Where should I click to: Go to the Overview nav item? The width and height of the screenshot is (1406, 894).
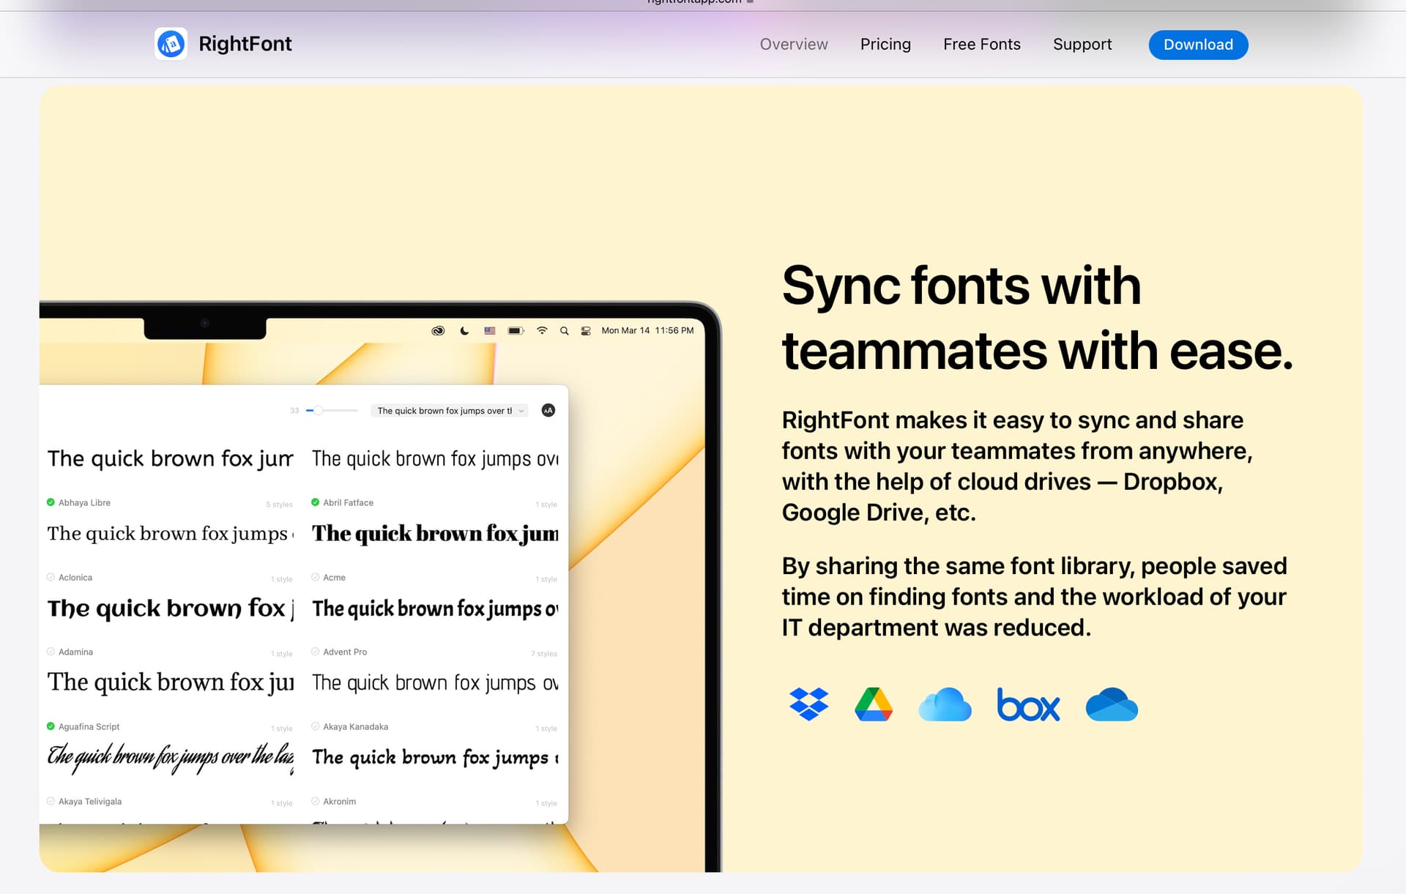(794, 45)
